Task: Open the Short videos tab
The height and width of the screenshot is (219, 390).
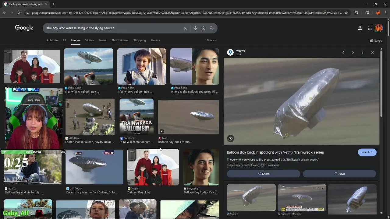Action: point(120,40)
